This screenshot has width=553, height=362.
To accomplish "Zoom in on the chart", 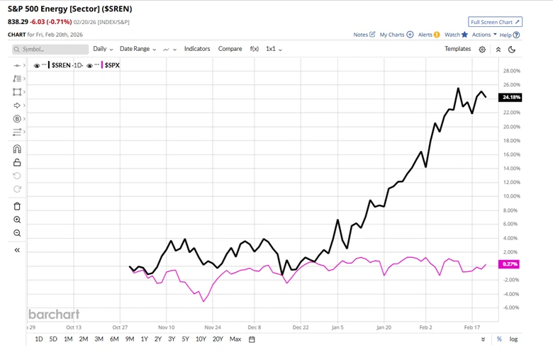I will (x=17, y=220).
